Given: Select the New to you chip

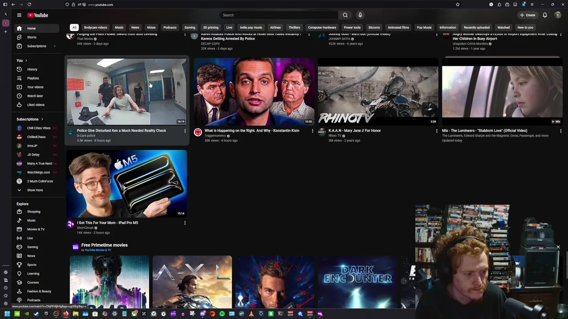Looking at the screenshot, I should point(525,27).
